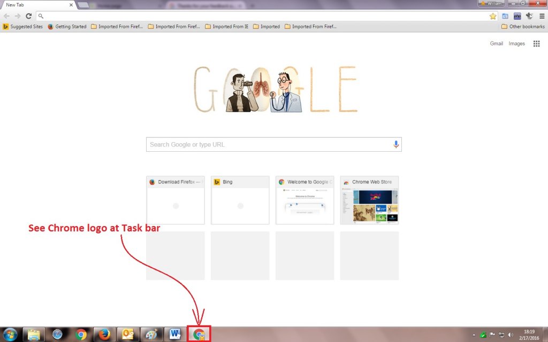Open the Other bookmarks folder
This screenshot has height=342, width=548.
523,26
